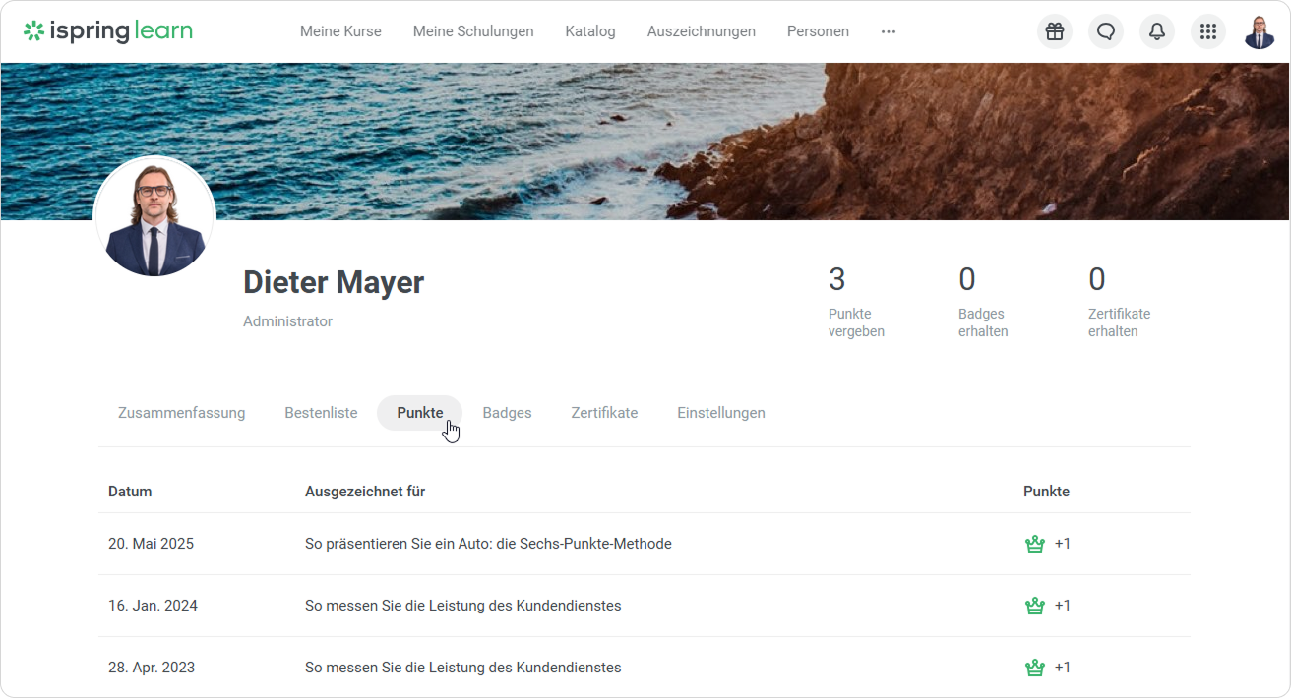This screenshot has height=698, width=1291.
Task: Go to Meine Schulungen
Action: [473, 31]
